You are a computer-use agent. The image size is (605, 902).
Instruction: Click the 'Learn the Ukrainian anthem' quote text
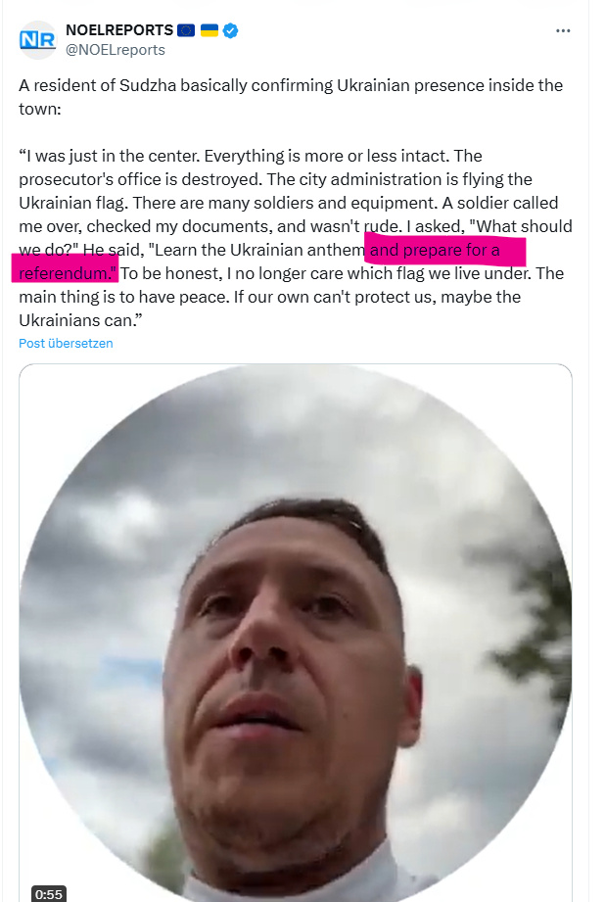coord(259,251)
